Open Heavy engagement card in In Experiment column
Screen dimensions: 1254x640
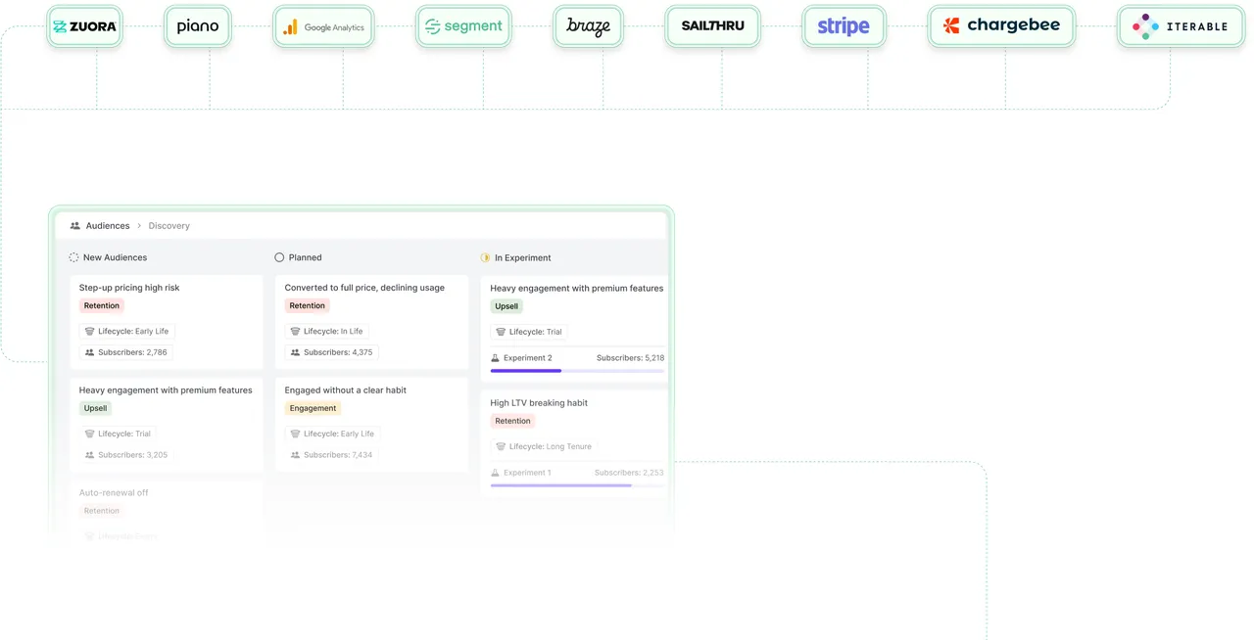point(574,329)
